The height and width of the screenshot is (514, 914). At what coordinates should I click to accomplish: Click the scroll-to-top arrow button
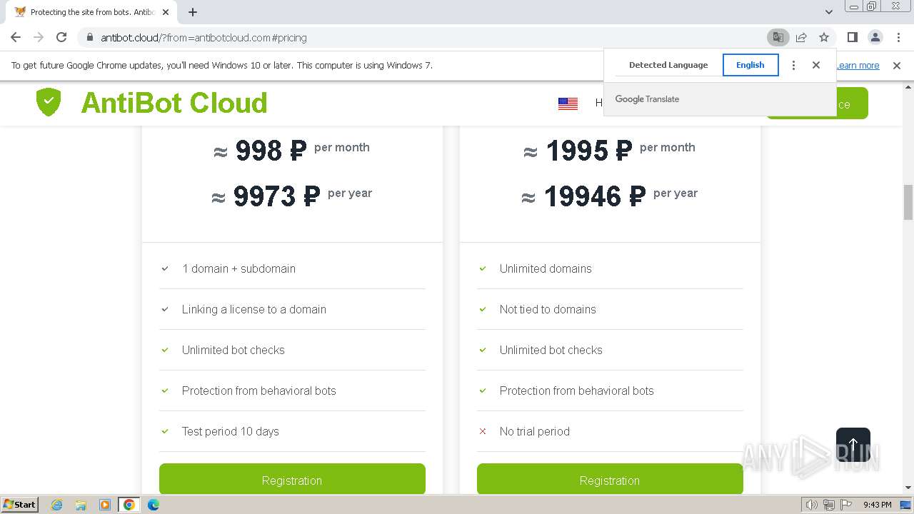[853, 445]
